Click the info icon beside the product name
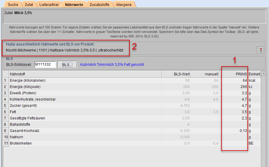 (261, 50)
